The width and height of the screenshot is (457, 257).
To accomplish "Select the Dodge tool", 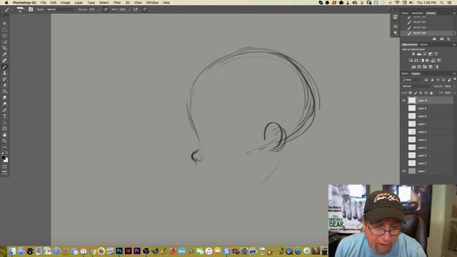I will [4, 104].
